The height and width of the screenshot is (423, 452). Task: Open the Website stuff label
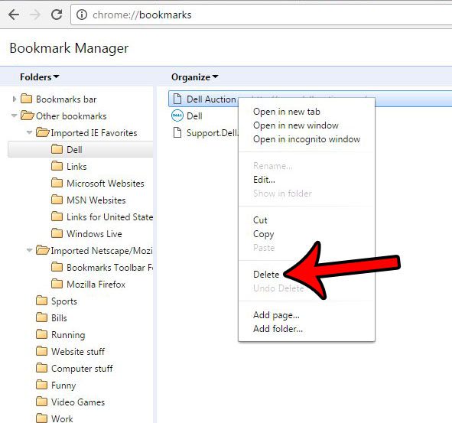[x=78, y=352]
